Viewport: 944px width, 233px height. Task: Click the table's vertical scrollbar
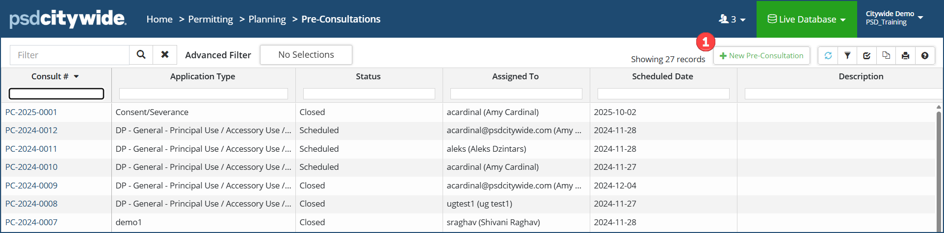point(939,166)
